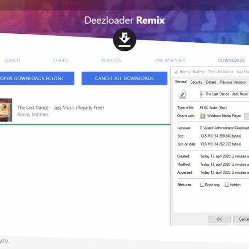Image resolution: width=249 pixels, height=249 pixels.
Task: Click the artist name Ronny Matthes
Action: point(33,115)
